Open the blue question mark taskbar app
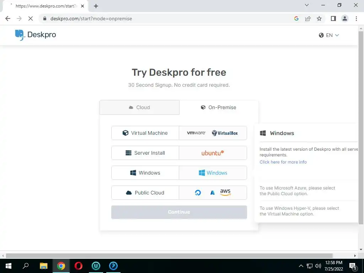 tap(113, 266)
